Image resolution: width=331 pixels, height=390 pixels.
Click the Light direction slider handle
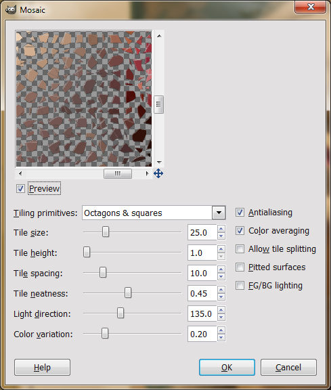[x=120, y=313]
